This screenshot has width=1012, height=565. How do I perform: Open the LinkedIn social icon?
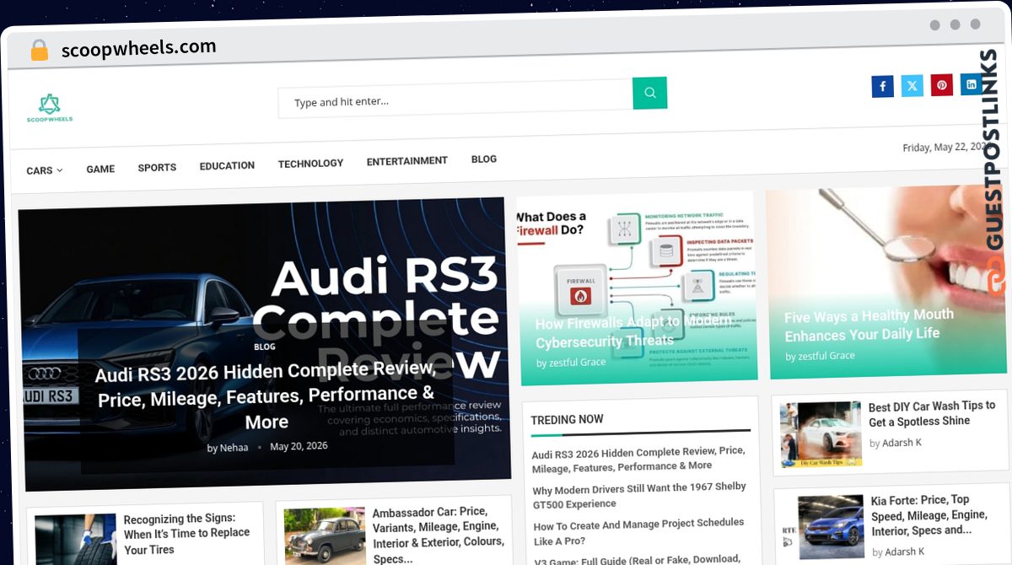point(972,84)
